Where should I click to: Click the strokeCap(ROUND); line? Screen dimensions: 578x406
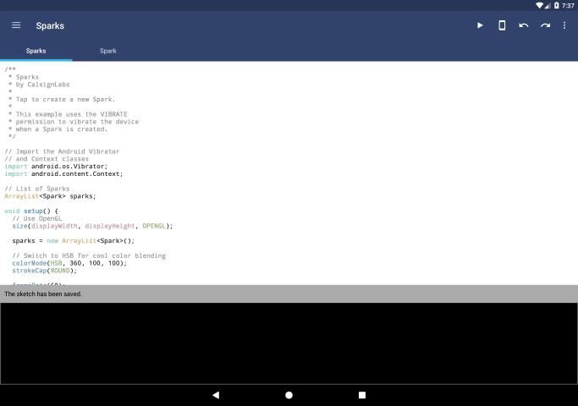(x=45, y=271)
